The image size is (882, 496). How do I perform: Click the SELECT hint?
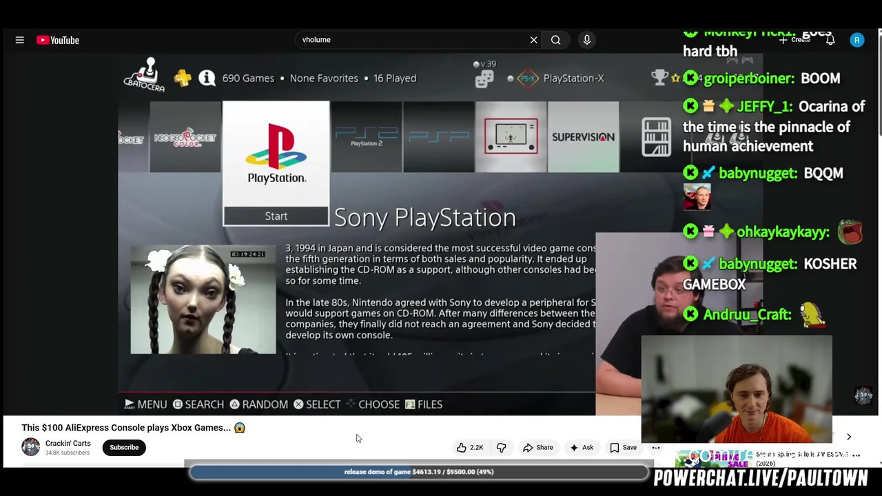(318, 404)
